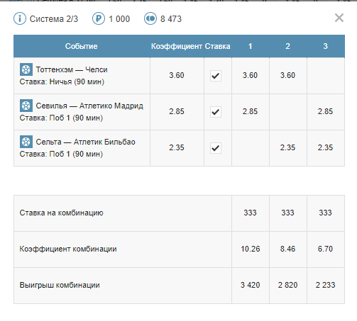This screenshot has height=321, width=357.
Task: Click the Коэффициент column header
Action: point(177,46)
